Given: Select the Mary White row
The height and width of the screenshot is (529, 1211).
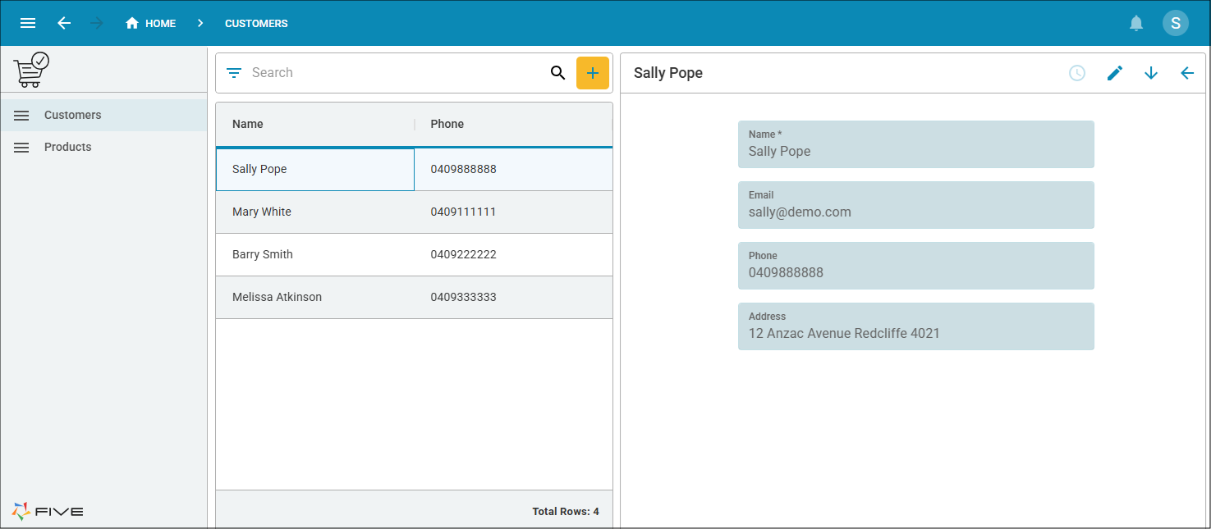Looking at the screenshot, I should point(262,212).
